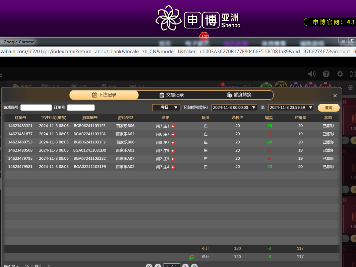This screenshot has width=356, height=267.
Task: Select the 下注记录 tab
Action: click(104, 95)
